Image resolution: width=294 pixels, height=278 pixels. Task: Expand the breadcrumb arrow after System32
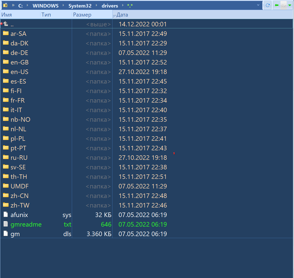pos(97,5)
